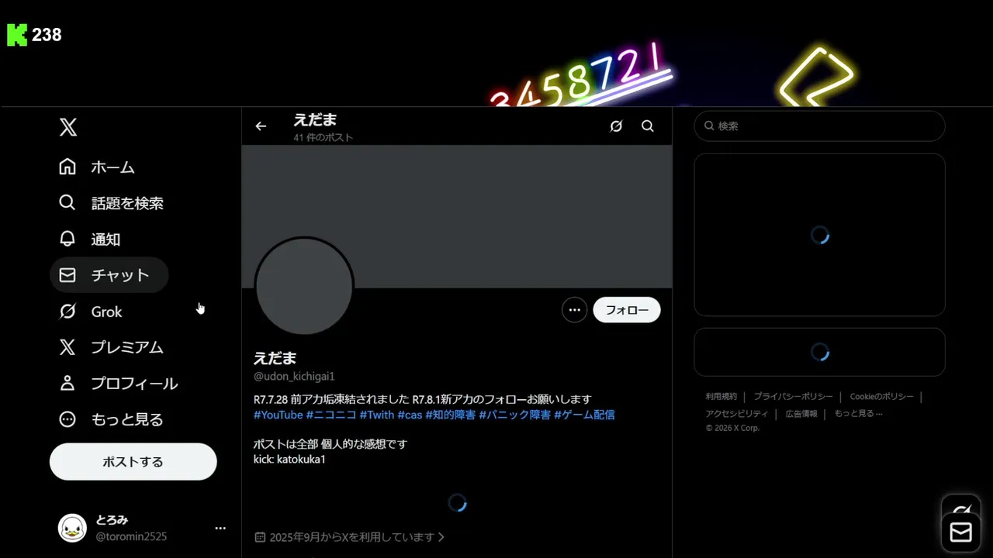This screenshot has height=558, width=993.
Task: Click search magnifier in profile header
Action: 648,126
